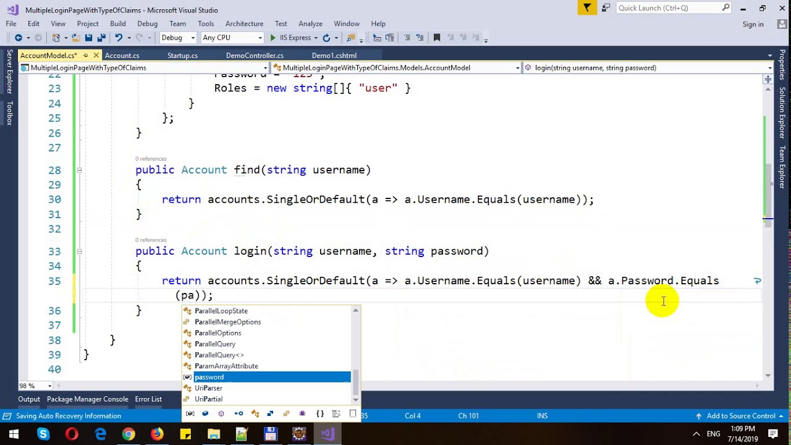Screen dimensions: 791x445
Task: Toggle the blue structures IntelliSense filter
Action: point(270,413)
